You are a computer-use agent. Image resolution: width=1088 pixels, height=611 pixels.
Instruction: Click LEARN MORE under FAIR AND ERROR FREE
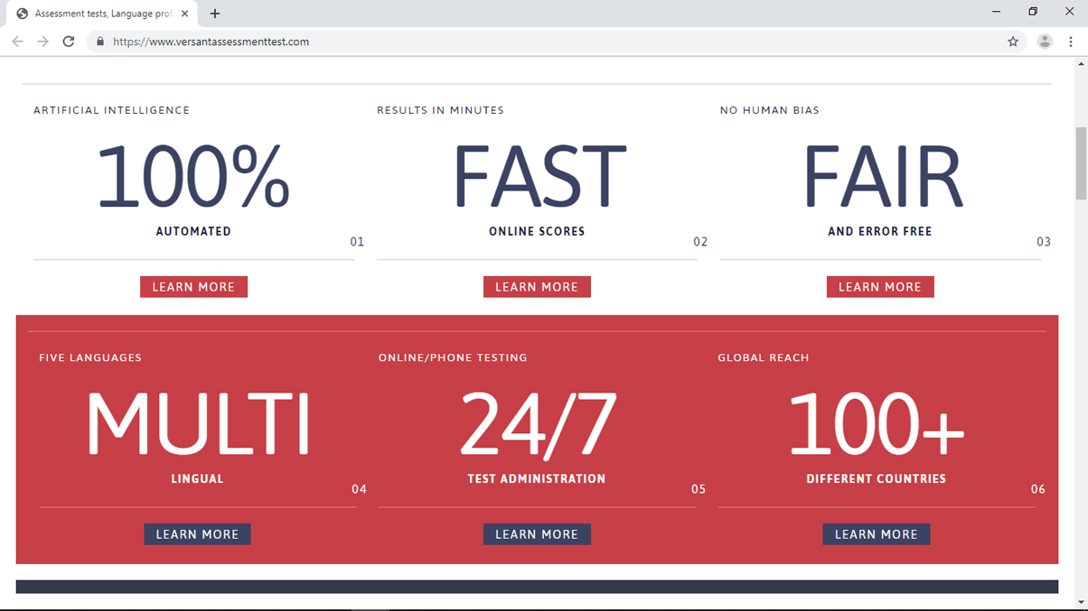point(879,286)
